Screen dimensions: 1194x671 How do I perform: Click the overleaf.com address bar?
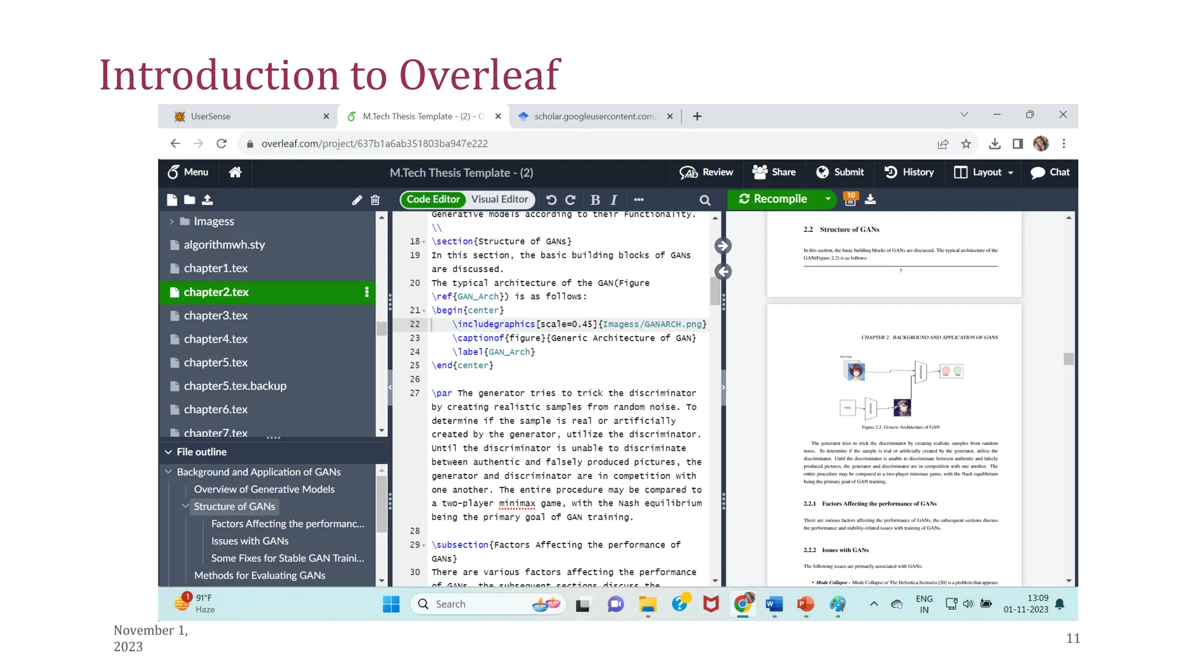click(583, 144)
